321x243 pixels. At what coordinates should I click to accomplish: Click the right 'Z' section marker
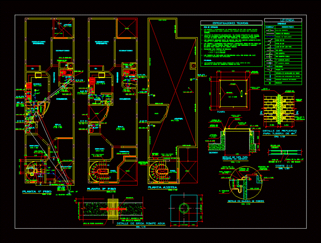pyautogui.click(x=297, y=112)
